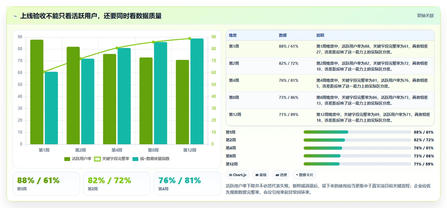Click the lightning icon beside the title
This screenshot has height=208, width=447.
point(15,16)
